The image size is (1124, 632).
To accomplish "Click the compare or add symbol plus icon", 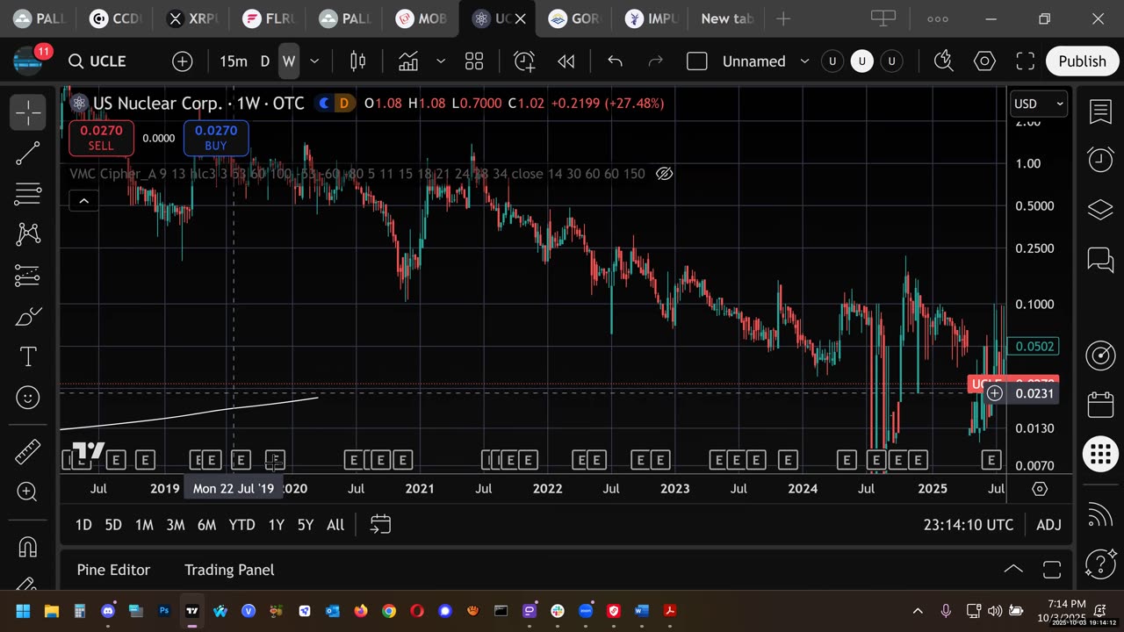I will (182, 61).
